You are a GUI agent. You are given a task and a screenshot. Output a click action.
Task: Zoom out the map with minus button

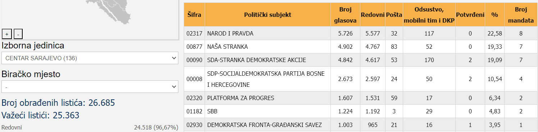tap(18, 34)
